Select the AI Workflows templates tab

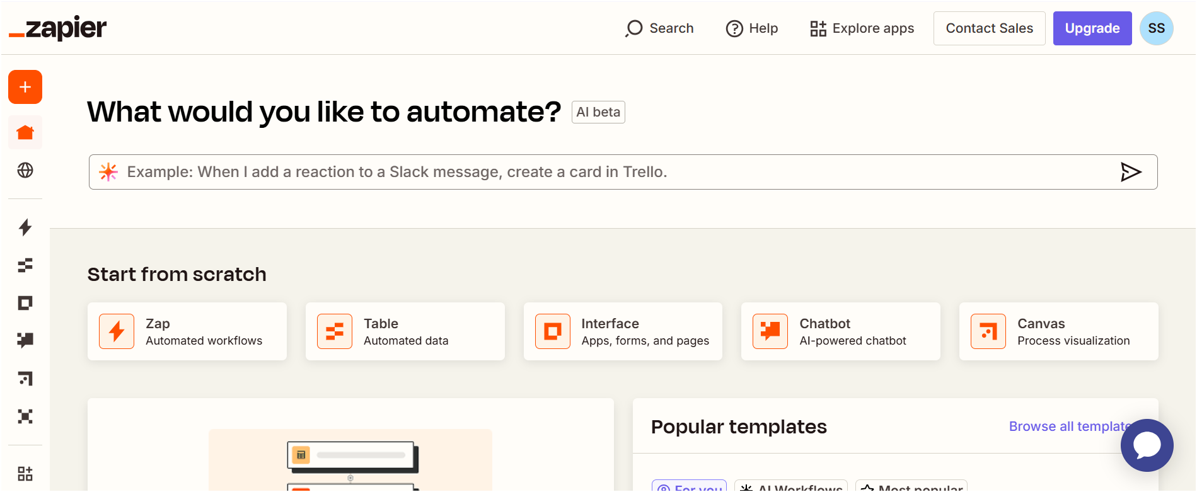(x=791, y=486)
